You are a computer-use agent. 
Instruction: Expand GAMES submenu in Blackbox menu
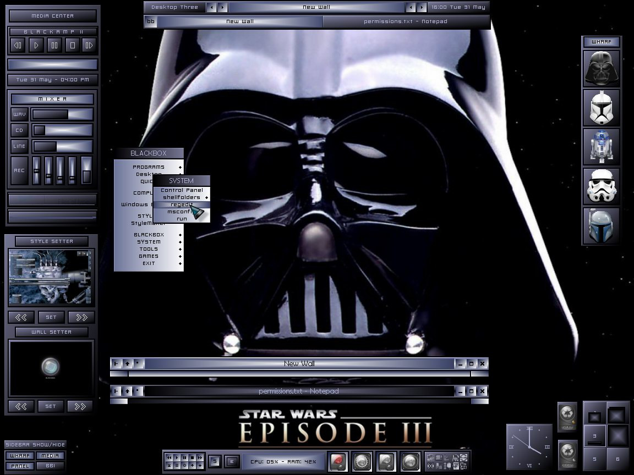149,256
